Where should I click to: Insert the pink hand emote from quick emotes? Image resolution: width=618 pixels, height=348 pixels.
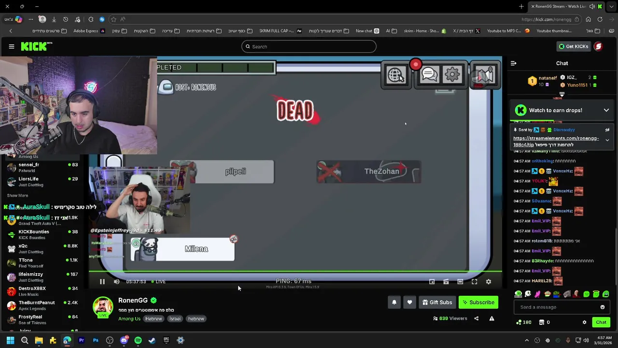point(537,294)
